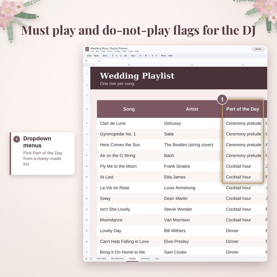Image resolution: width=277 pixels, height=277 pixels.
Task: Click the fx formula bar
Action: pos(182,61)
